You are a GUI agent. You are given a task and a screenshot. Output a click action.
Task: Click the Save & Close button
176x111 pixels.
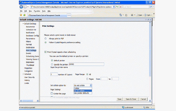pos(131,99)
